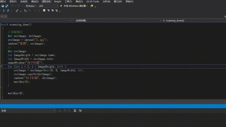Viewport: 226px width, 127px height.
Task: Click the Windows debugger run button label
Action: 75,6
